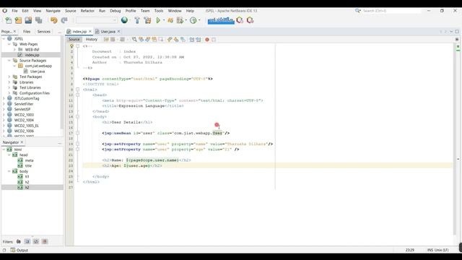Collapse the JSPEL project node
The height and width of the screenshot is (260, 462).
pos(4,38)
